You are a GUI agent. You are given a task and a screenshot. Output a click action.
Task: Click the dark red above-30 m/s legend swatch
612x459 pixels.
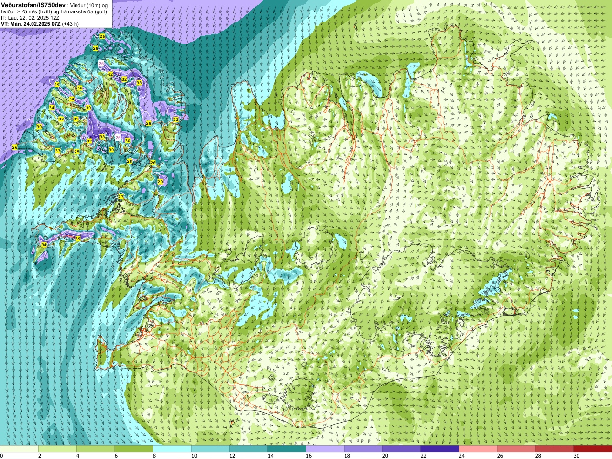593,449
